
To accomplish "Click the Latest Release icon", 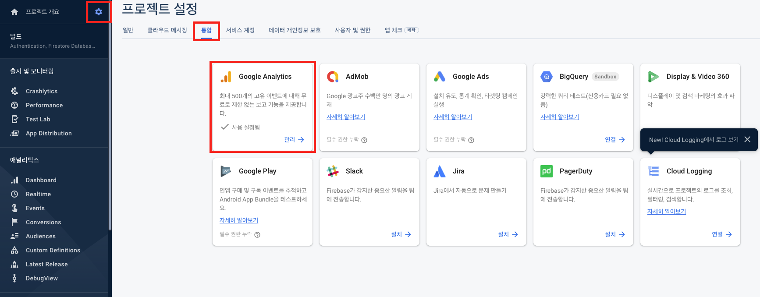I will (14, 264).
